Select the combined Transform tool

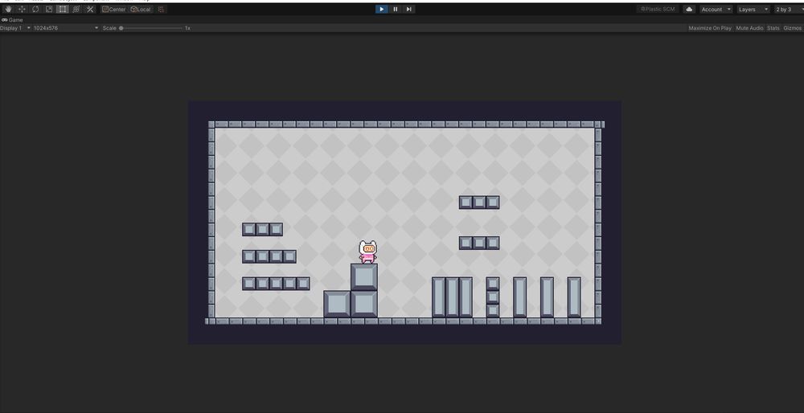[x=76, y=9]
